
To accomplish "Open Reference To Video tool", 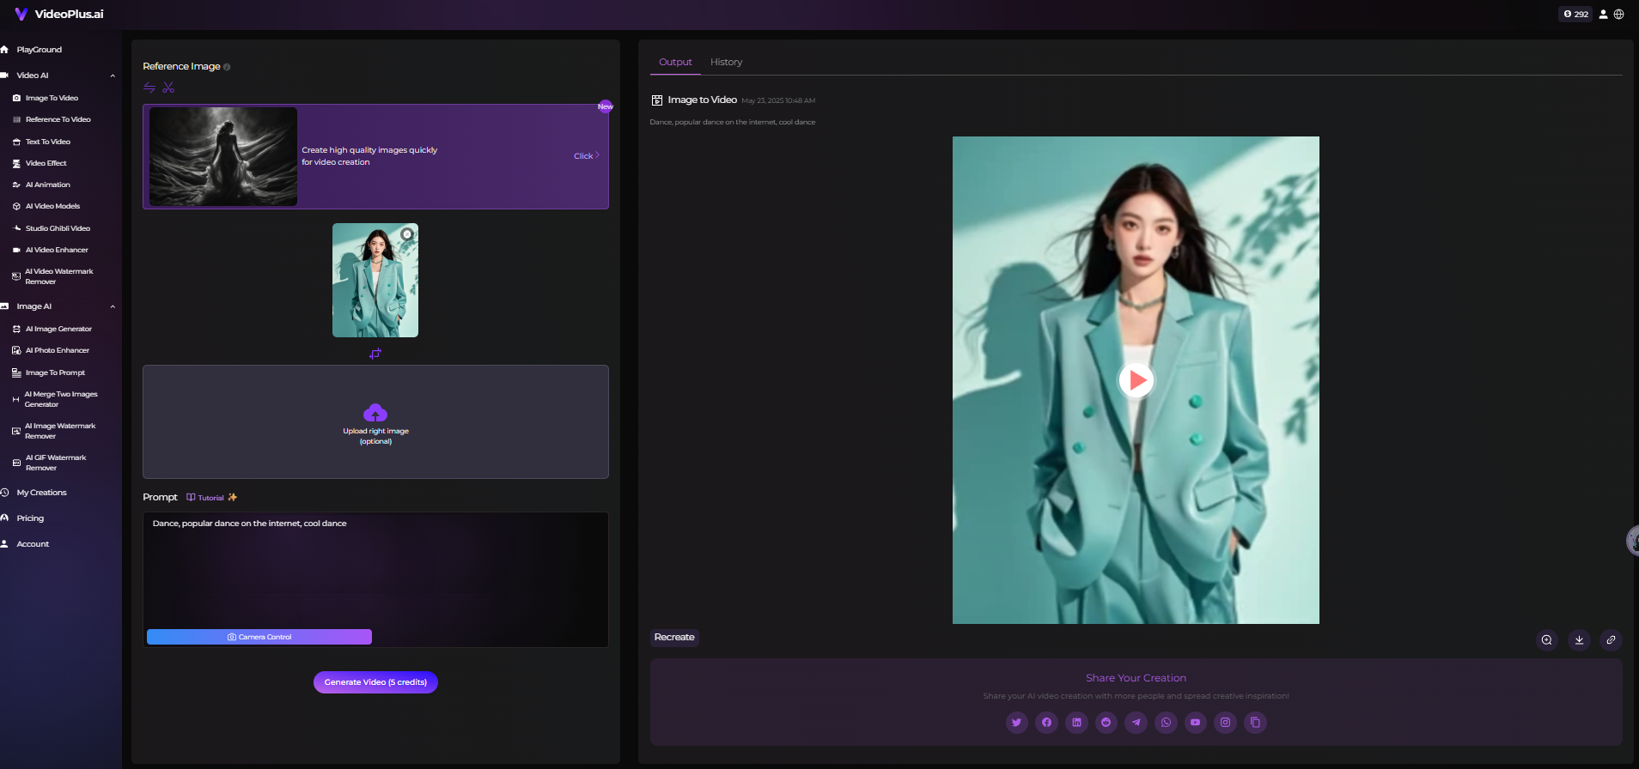I will pyautogui.click(x=58, y=119).
